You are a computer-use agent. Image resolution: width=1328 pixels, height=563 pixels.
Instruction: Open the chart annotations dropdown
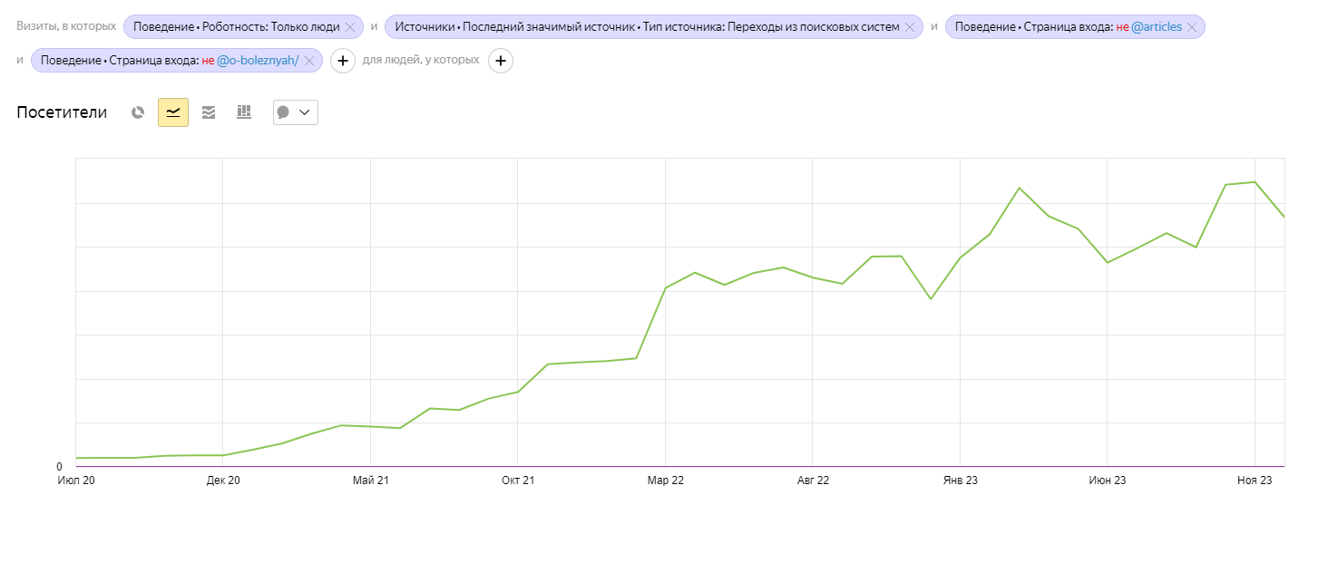pos(296,112)
